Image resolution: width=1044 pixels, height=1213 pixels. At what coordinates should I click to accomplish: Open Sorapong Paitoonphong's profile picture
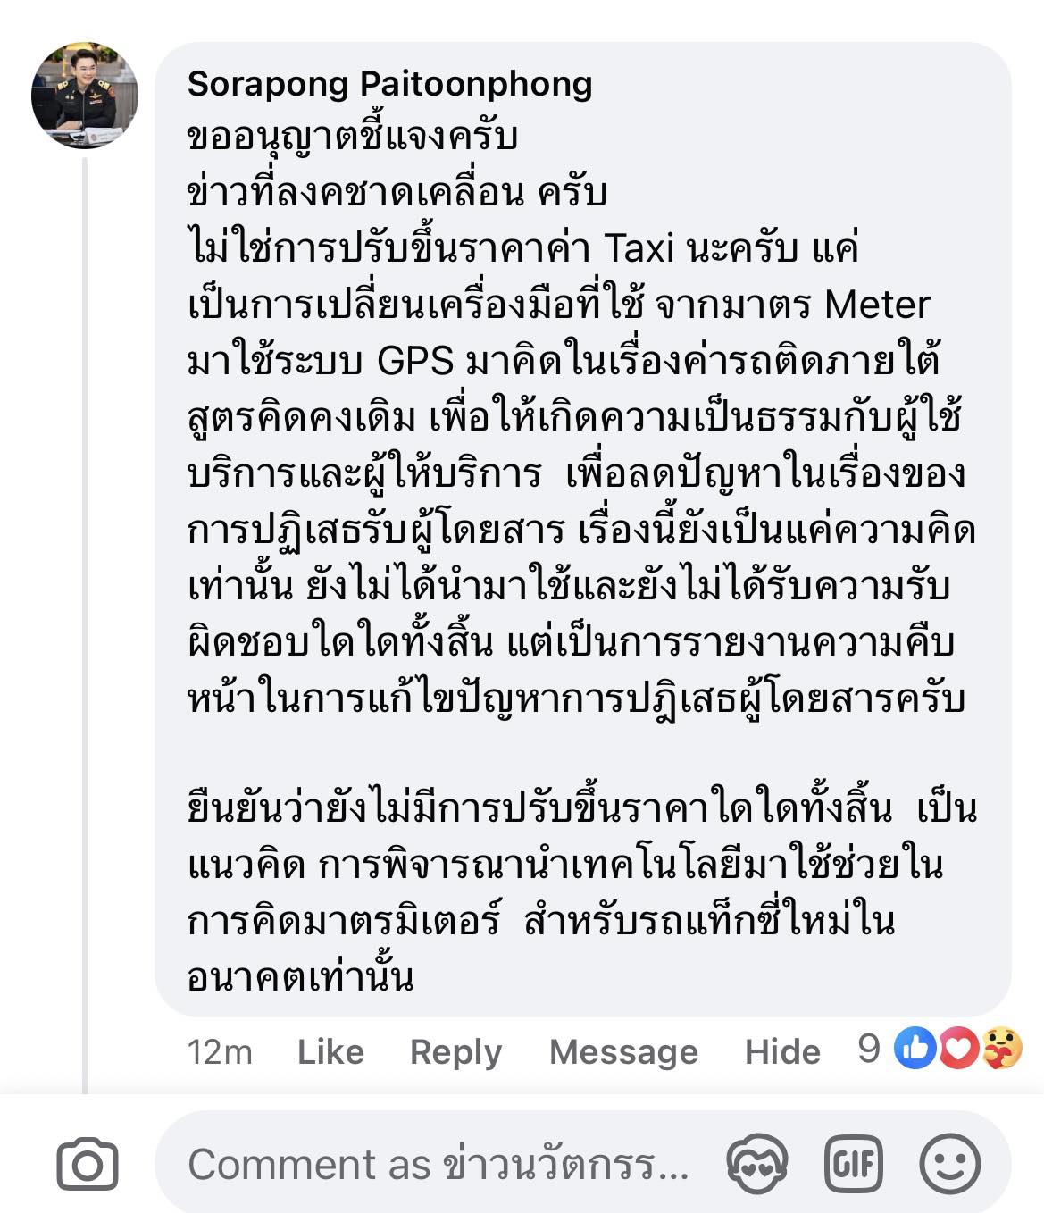point(84,96)
